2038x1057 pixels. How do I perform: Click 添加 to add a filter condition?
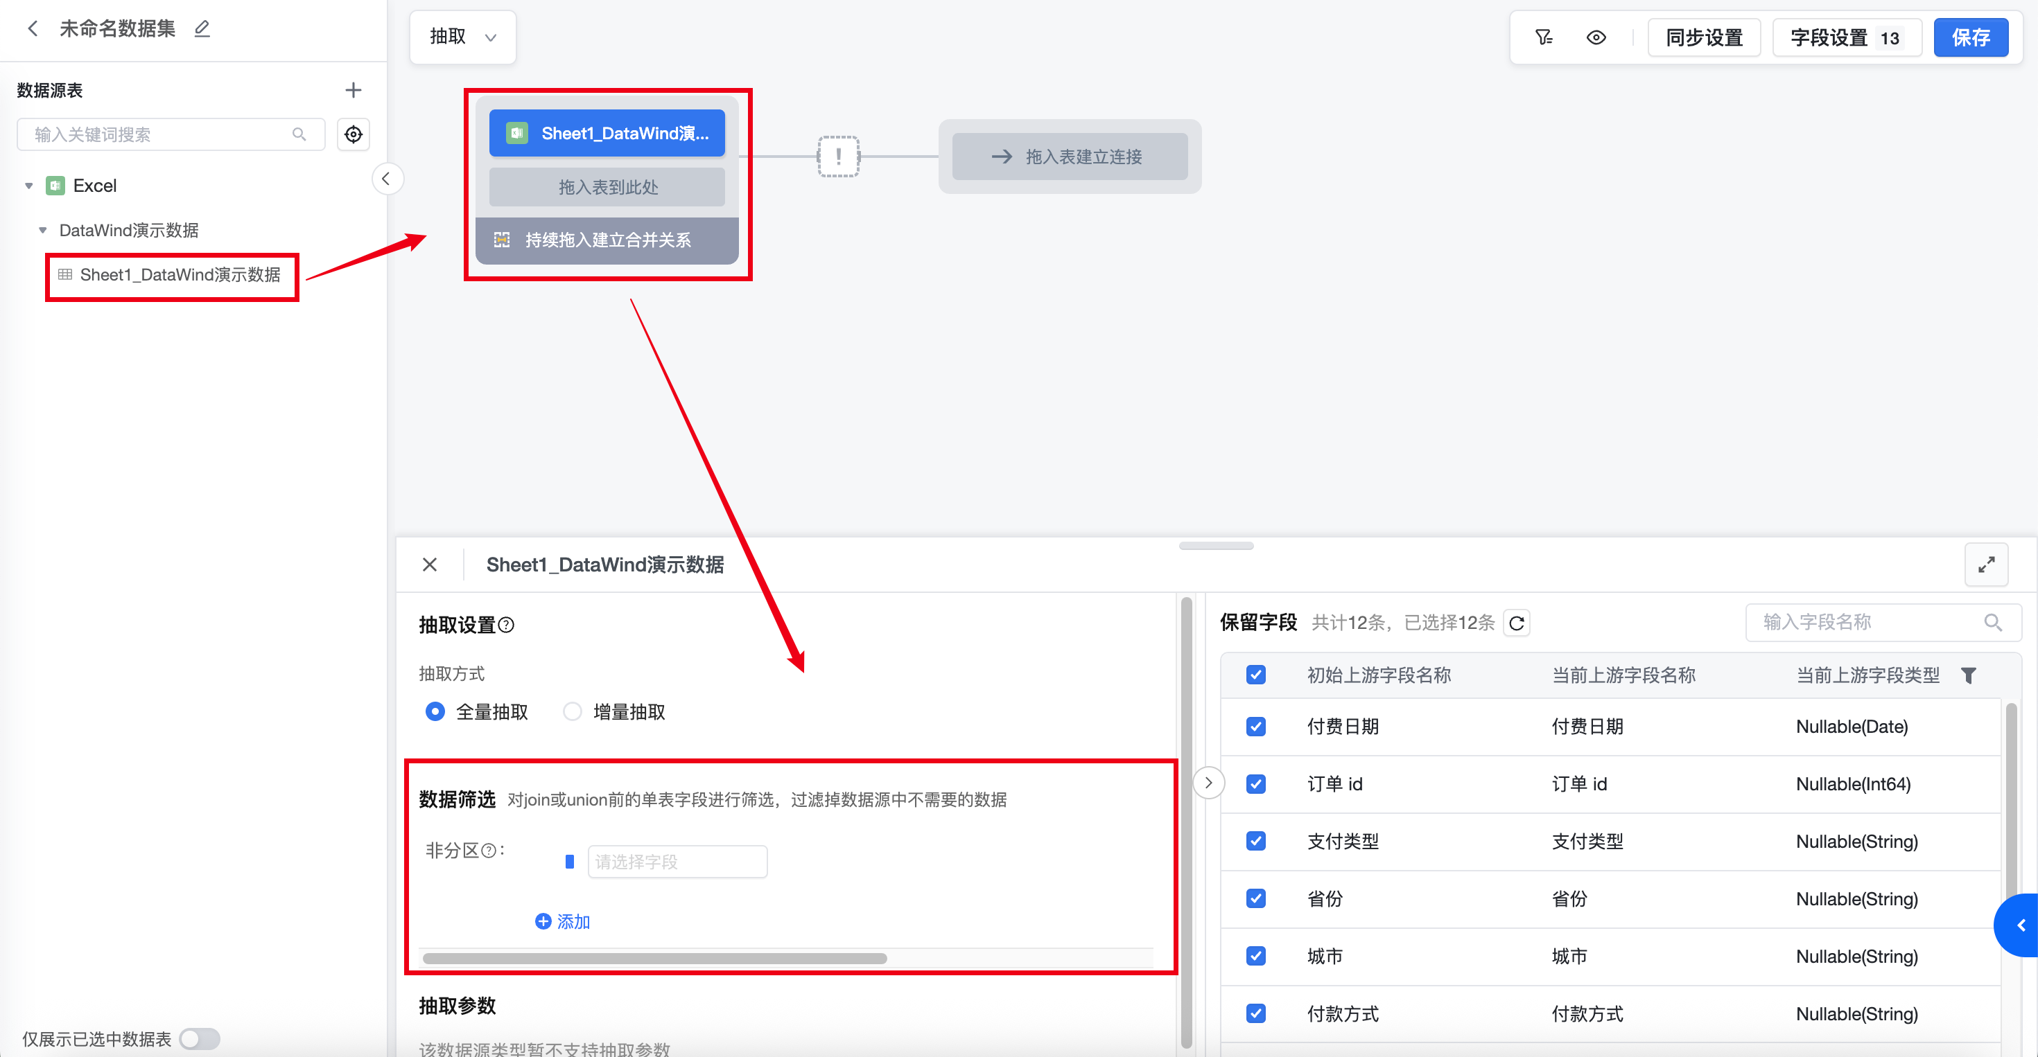point(562,921)
